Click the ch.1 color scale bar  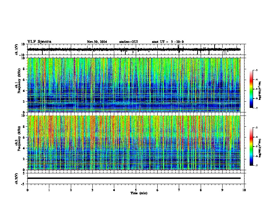pyautogui.click(x=251, y=89)
